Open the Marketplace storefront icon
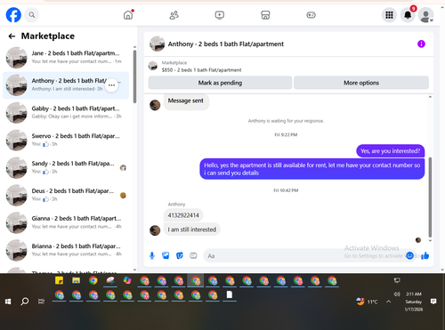 265,15
